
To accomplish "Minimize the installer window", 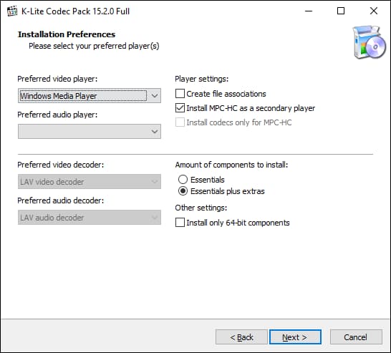I will [x=309, y=11].
